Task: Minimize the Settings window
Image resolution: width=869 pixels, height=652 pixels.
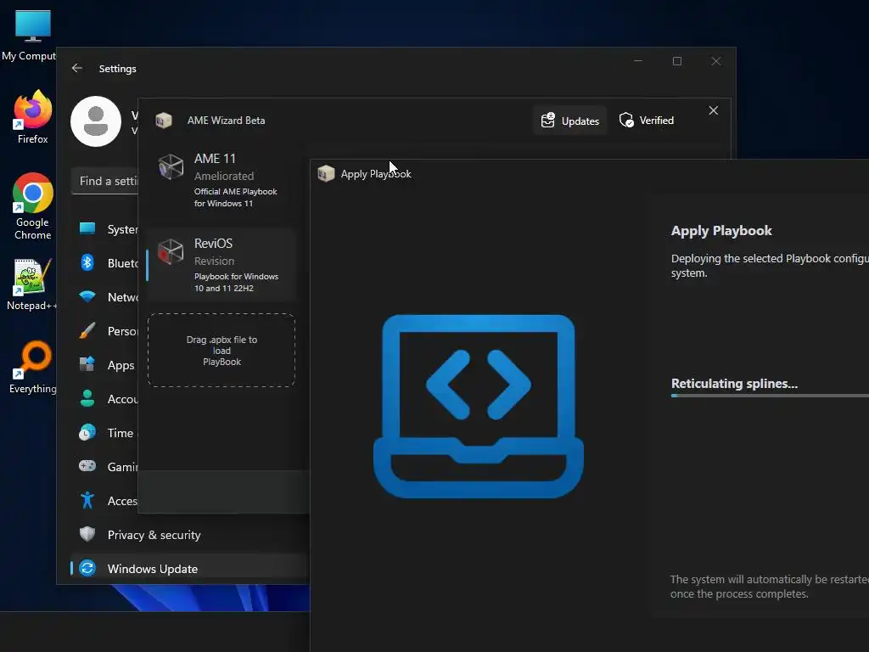Action: [638, 61]
